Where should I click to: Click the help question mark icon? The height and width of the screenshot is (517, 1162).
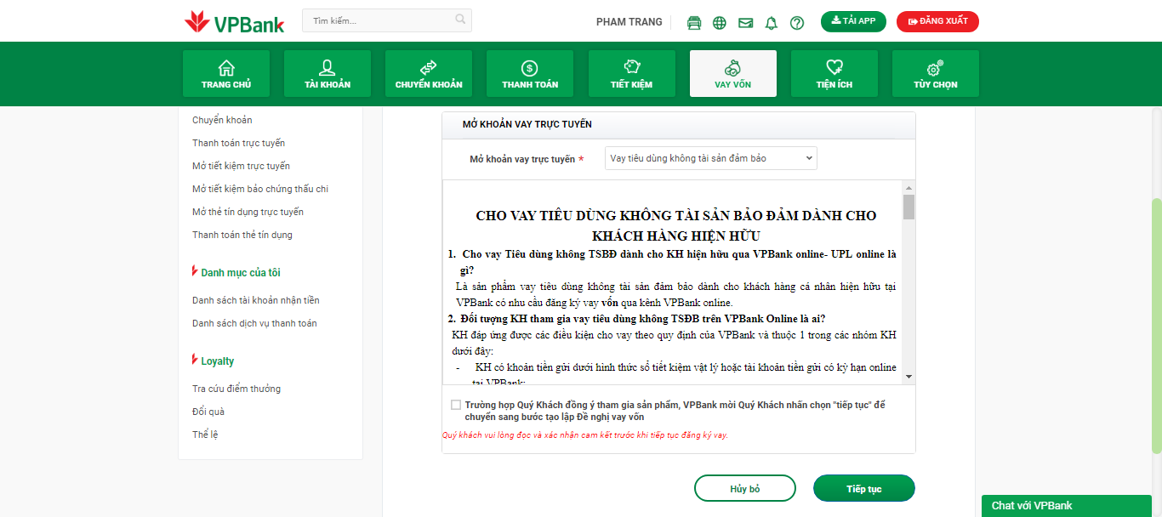[797, 23]
